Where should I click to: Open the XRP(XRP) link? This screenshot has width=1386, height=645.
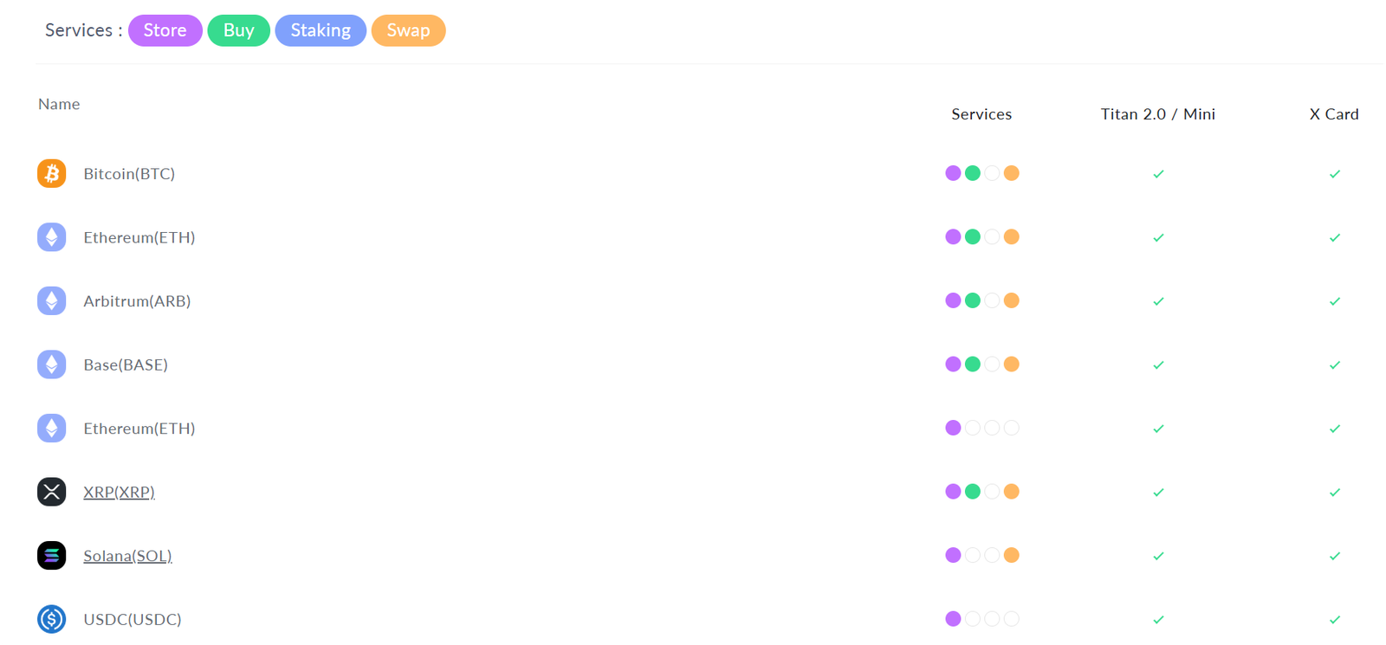tap(119, 491)
